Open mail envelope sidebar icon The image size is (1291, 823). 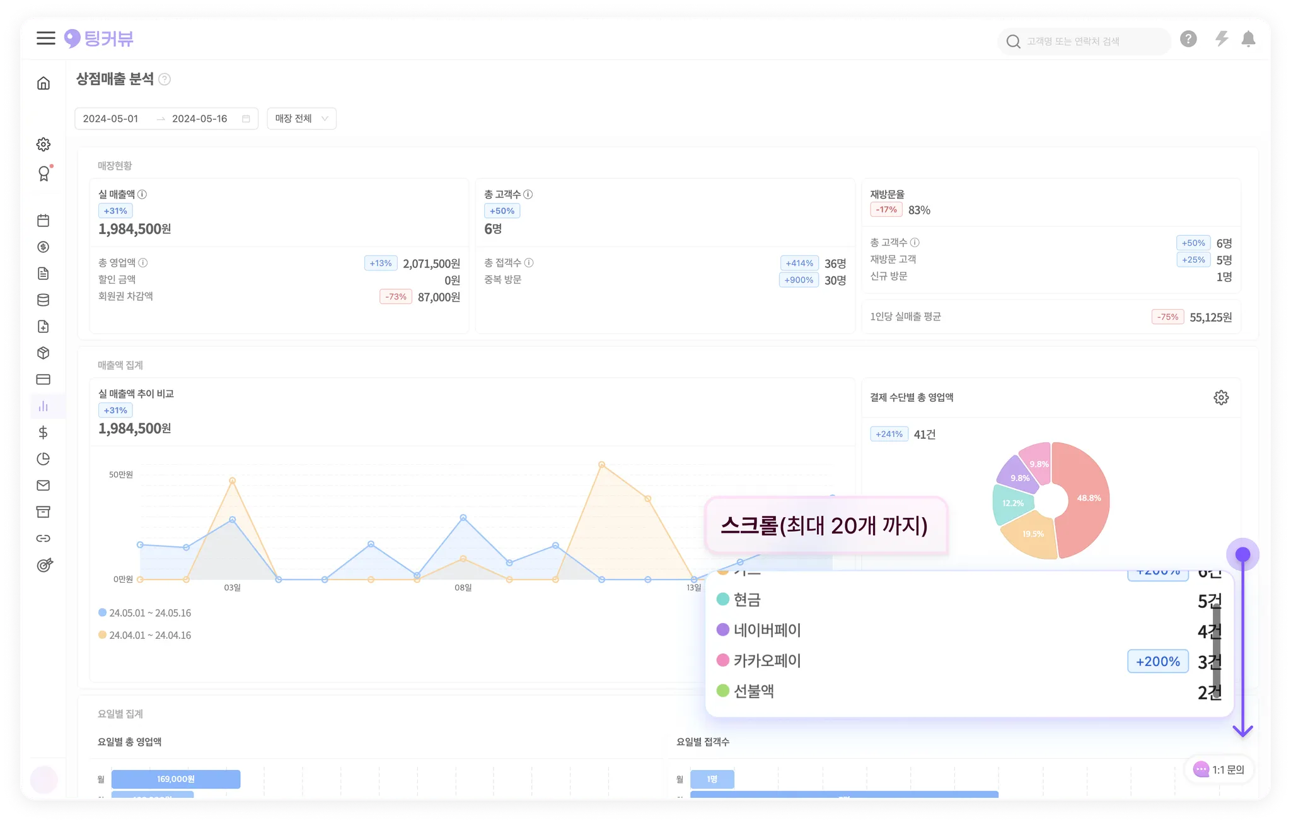43,486
